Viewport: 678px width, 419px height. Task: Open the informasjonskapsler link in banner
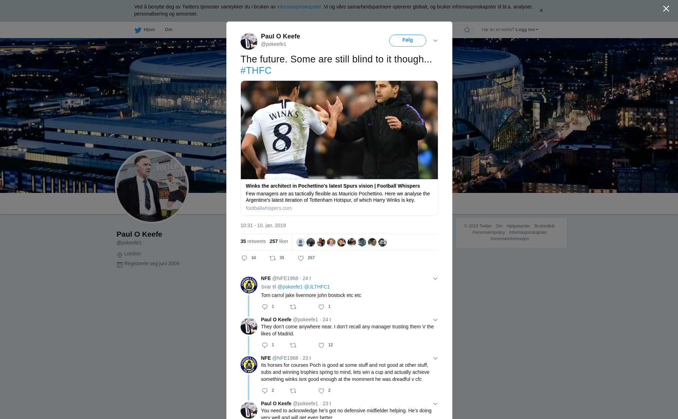click(299, 7)
